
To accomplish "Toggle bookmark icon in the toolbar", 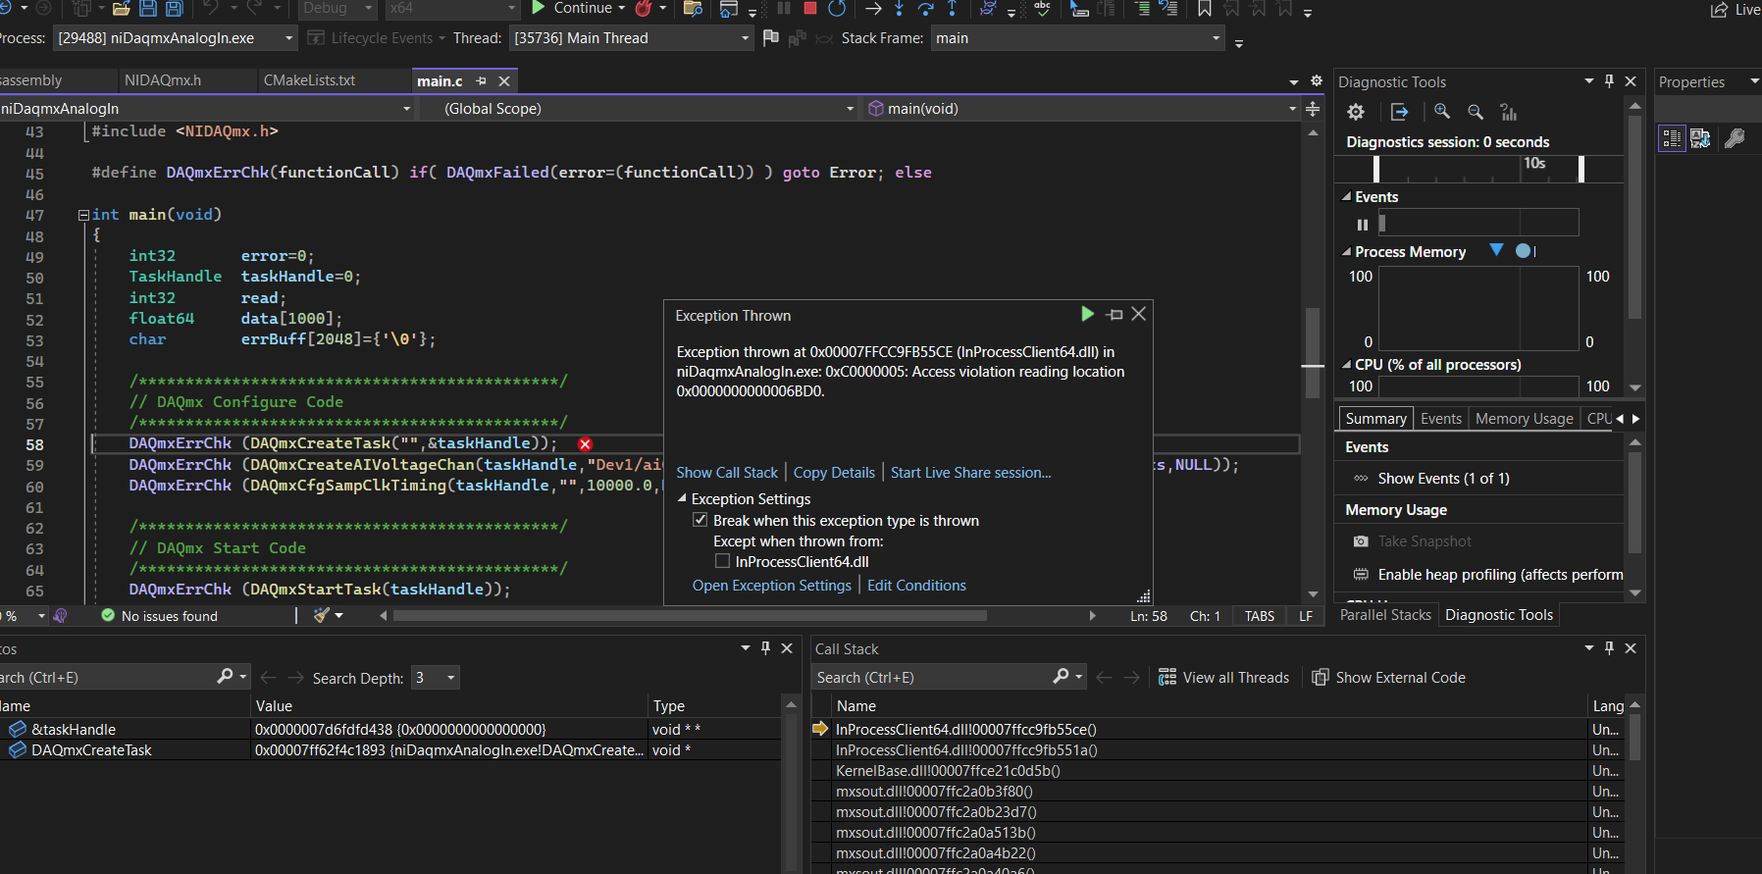I will (1205, 9).
